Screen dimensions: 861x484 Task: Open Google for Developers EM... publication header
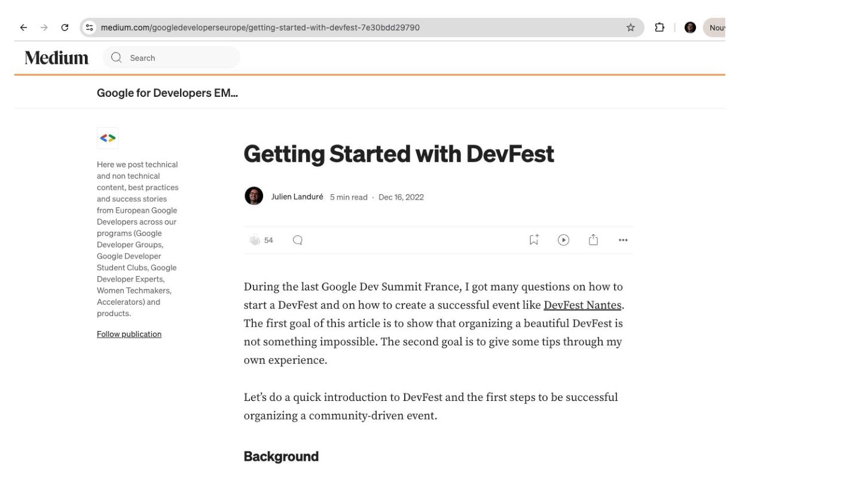(167, 93)
